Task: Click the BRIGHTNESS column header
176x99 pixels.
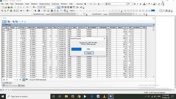Action: tap(41, 28)
